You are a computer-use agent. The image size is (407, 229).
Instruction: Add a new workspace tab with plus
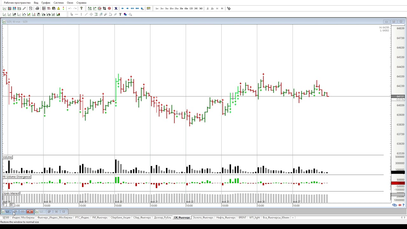tap(293, 218)
